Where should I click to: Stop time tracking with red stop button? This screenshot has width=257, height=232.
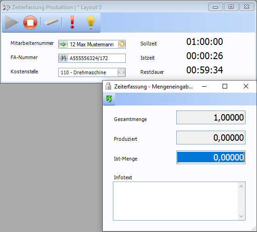point(30,22)
